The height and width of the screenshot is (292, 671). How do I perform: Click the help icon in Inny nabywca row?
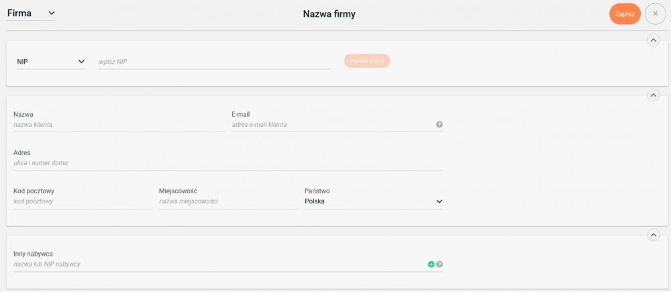[439, 264]
